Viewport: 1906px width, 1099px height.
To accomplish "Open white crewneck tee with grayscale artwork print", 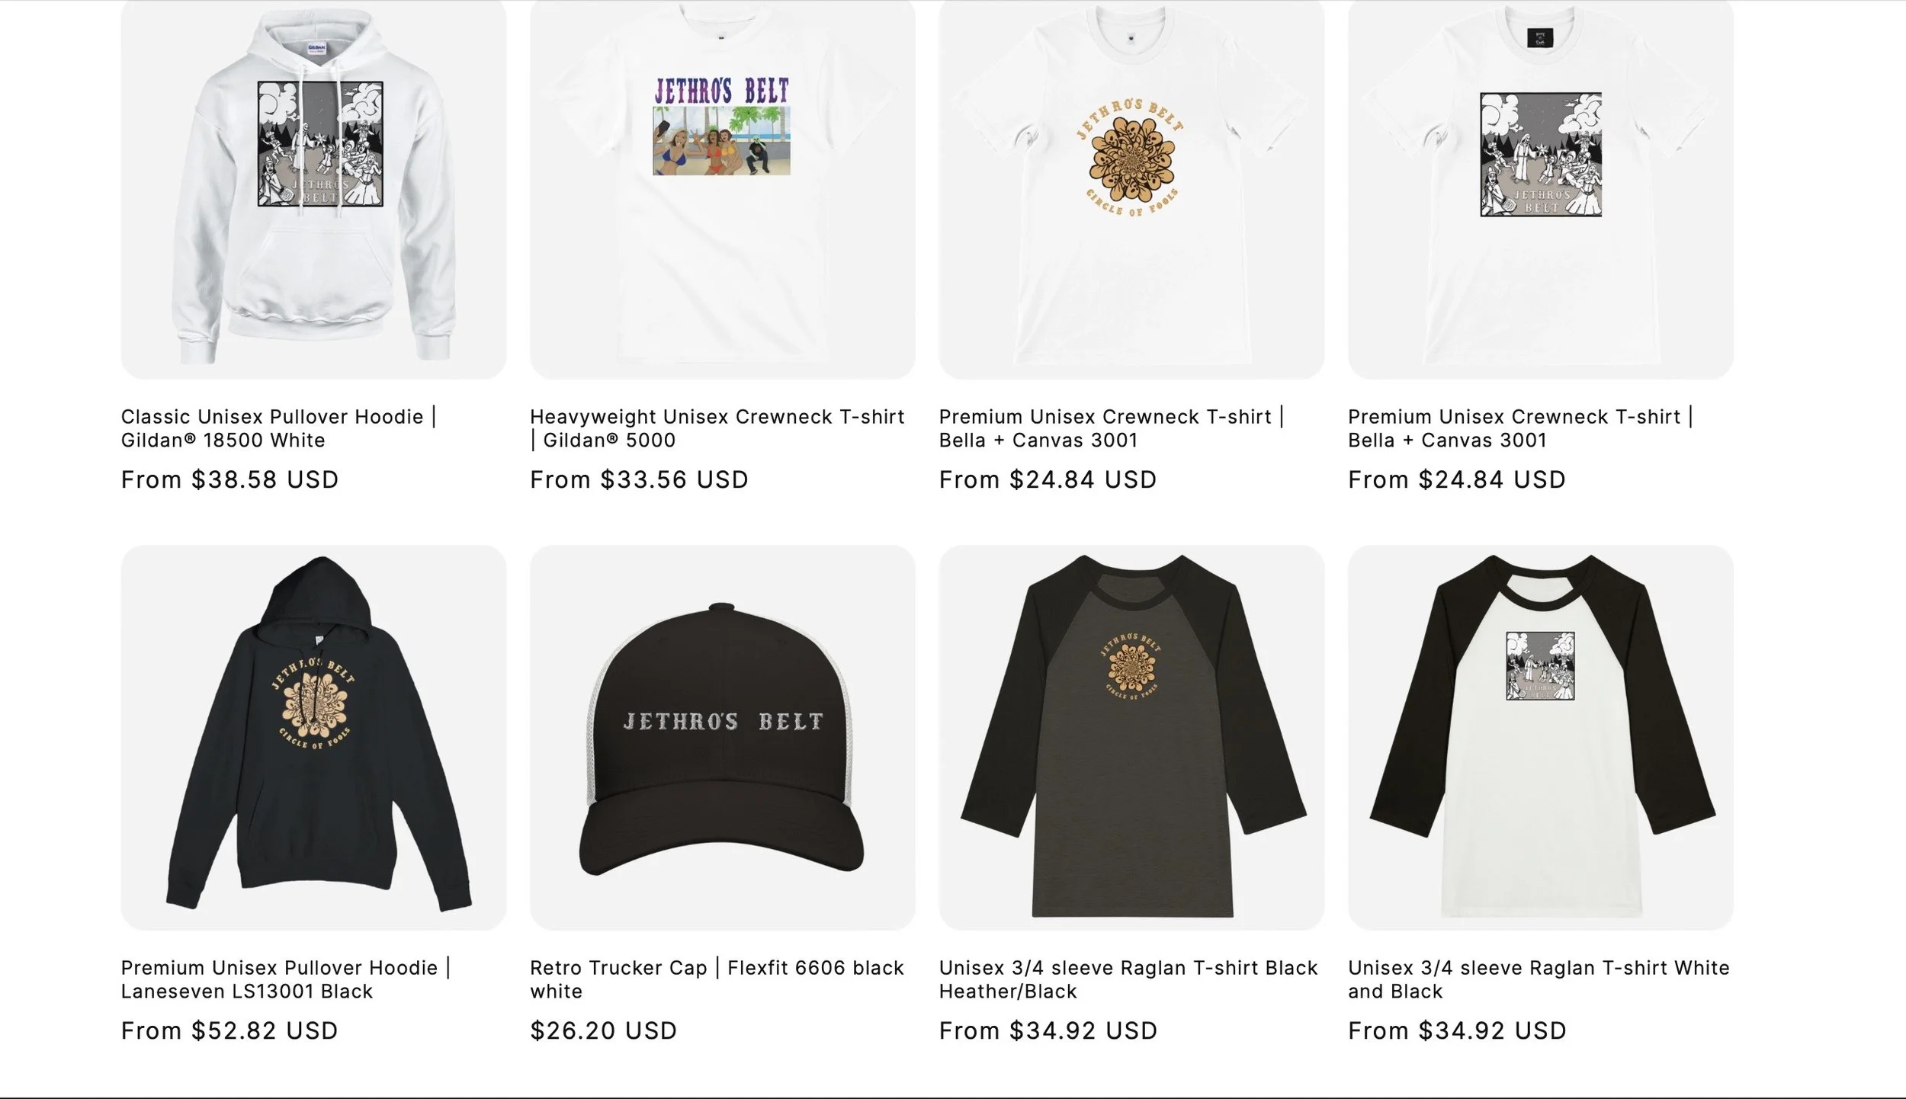I will (1540, 189).
